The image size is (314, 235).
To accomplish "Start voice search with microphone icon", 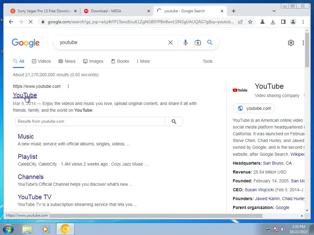I will 186,43.
